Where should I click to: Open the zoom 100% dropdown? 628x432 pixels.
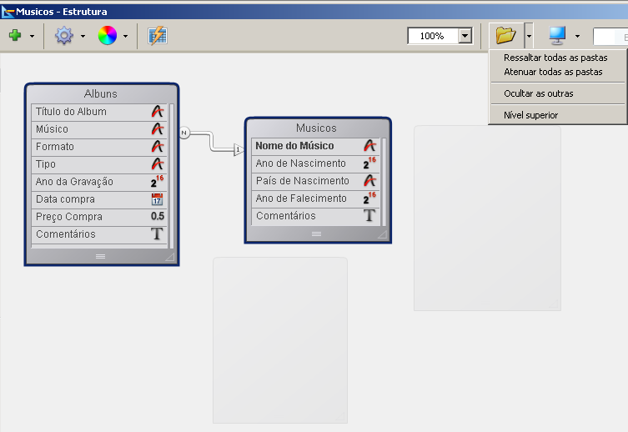465,36
